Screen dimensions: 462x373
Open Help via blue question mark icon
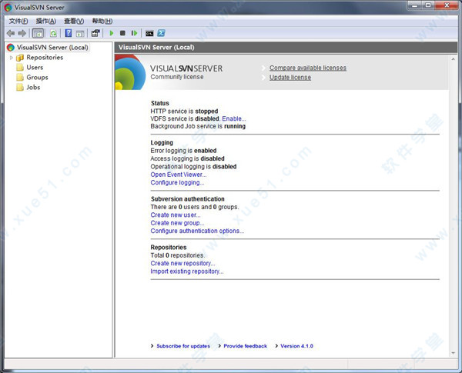point(69,33)
